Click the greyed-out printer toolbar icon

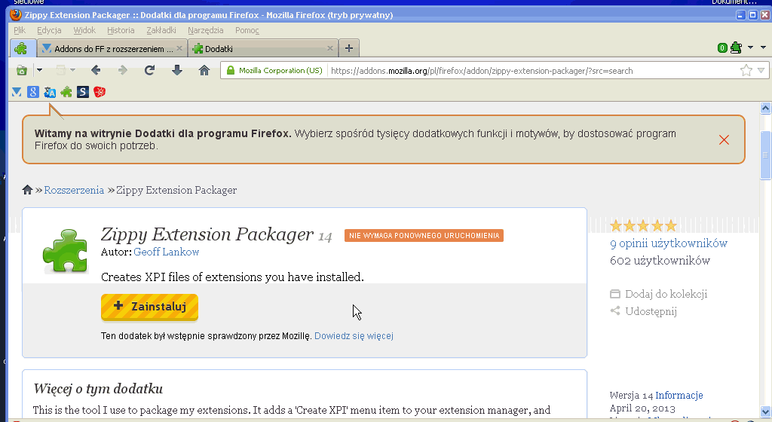click(60, 70)
